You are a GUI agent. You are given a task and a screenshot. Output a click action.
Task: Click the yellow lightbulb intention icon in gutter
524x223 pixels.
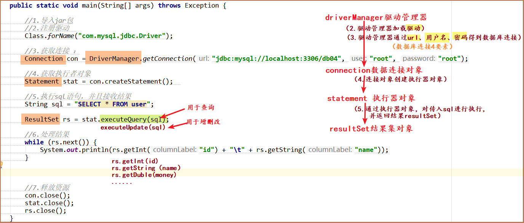(x=1, y=164)
